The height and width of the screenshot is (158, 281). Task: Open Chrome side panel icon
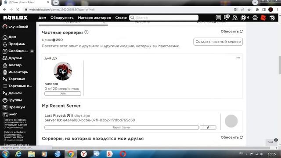click(264, 10)
